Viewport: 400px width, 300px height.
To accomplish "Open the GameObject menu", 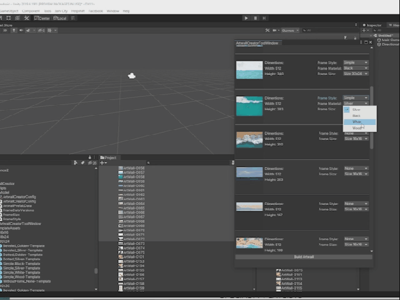I will (x=9, y=11).
